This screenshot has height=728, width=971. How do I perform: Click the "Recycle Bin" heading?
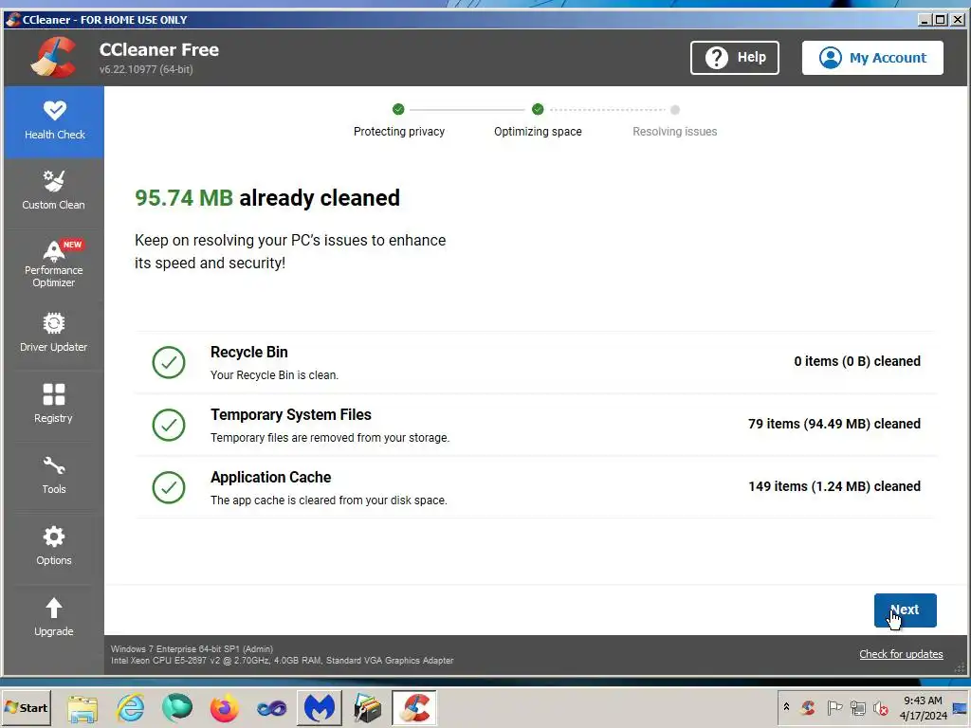249,353
